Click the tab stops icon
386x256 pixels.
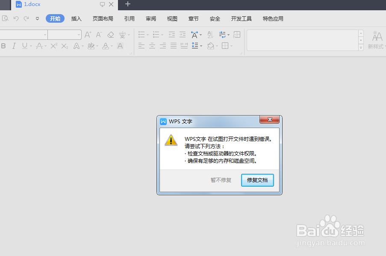(x=237, y=35)
